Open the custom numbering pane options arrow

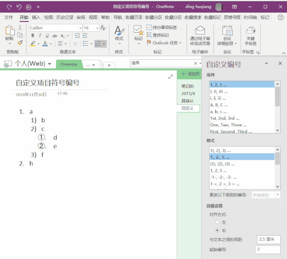click(266, 63)
